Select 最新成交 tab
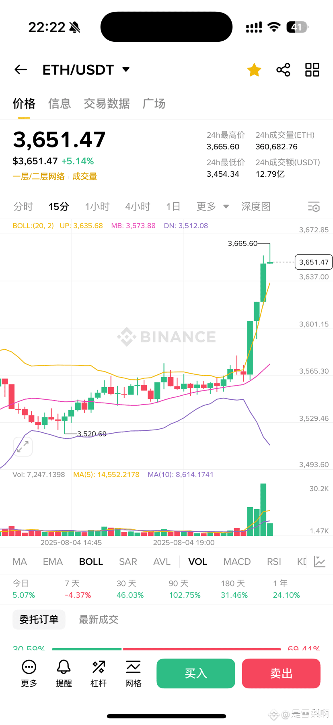 pos(99,620)
